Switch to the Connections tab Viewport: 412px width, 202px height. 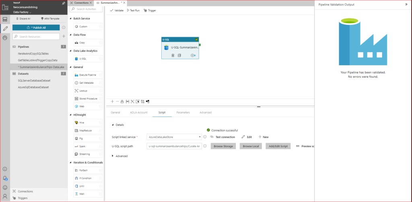point(81,3)
